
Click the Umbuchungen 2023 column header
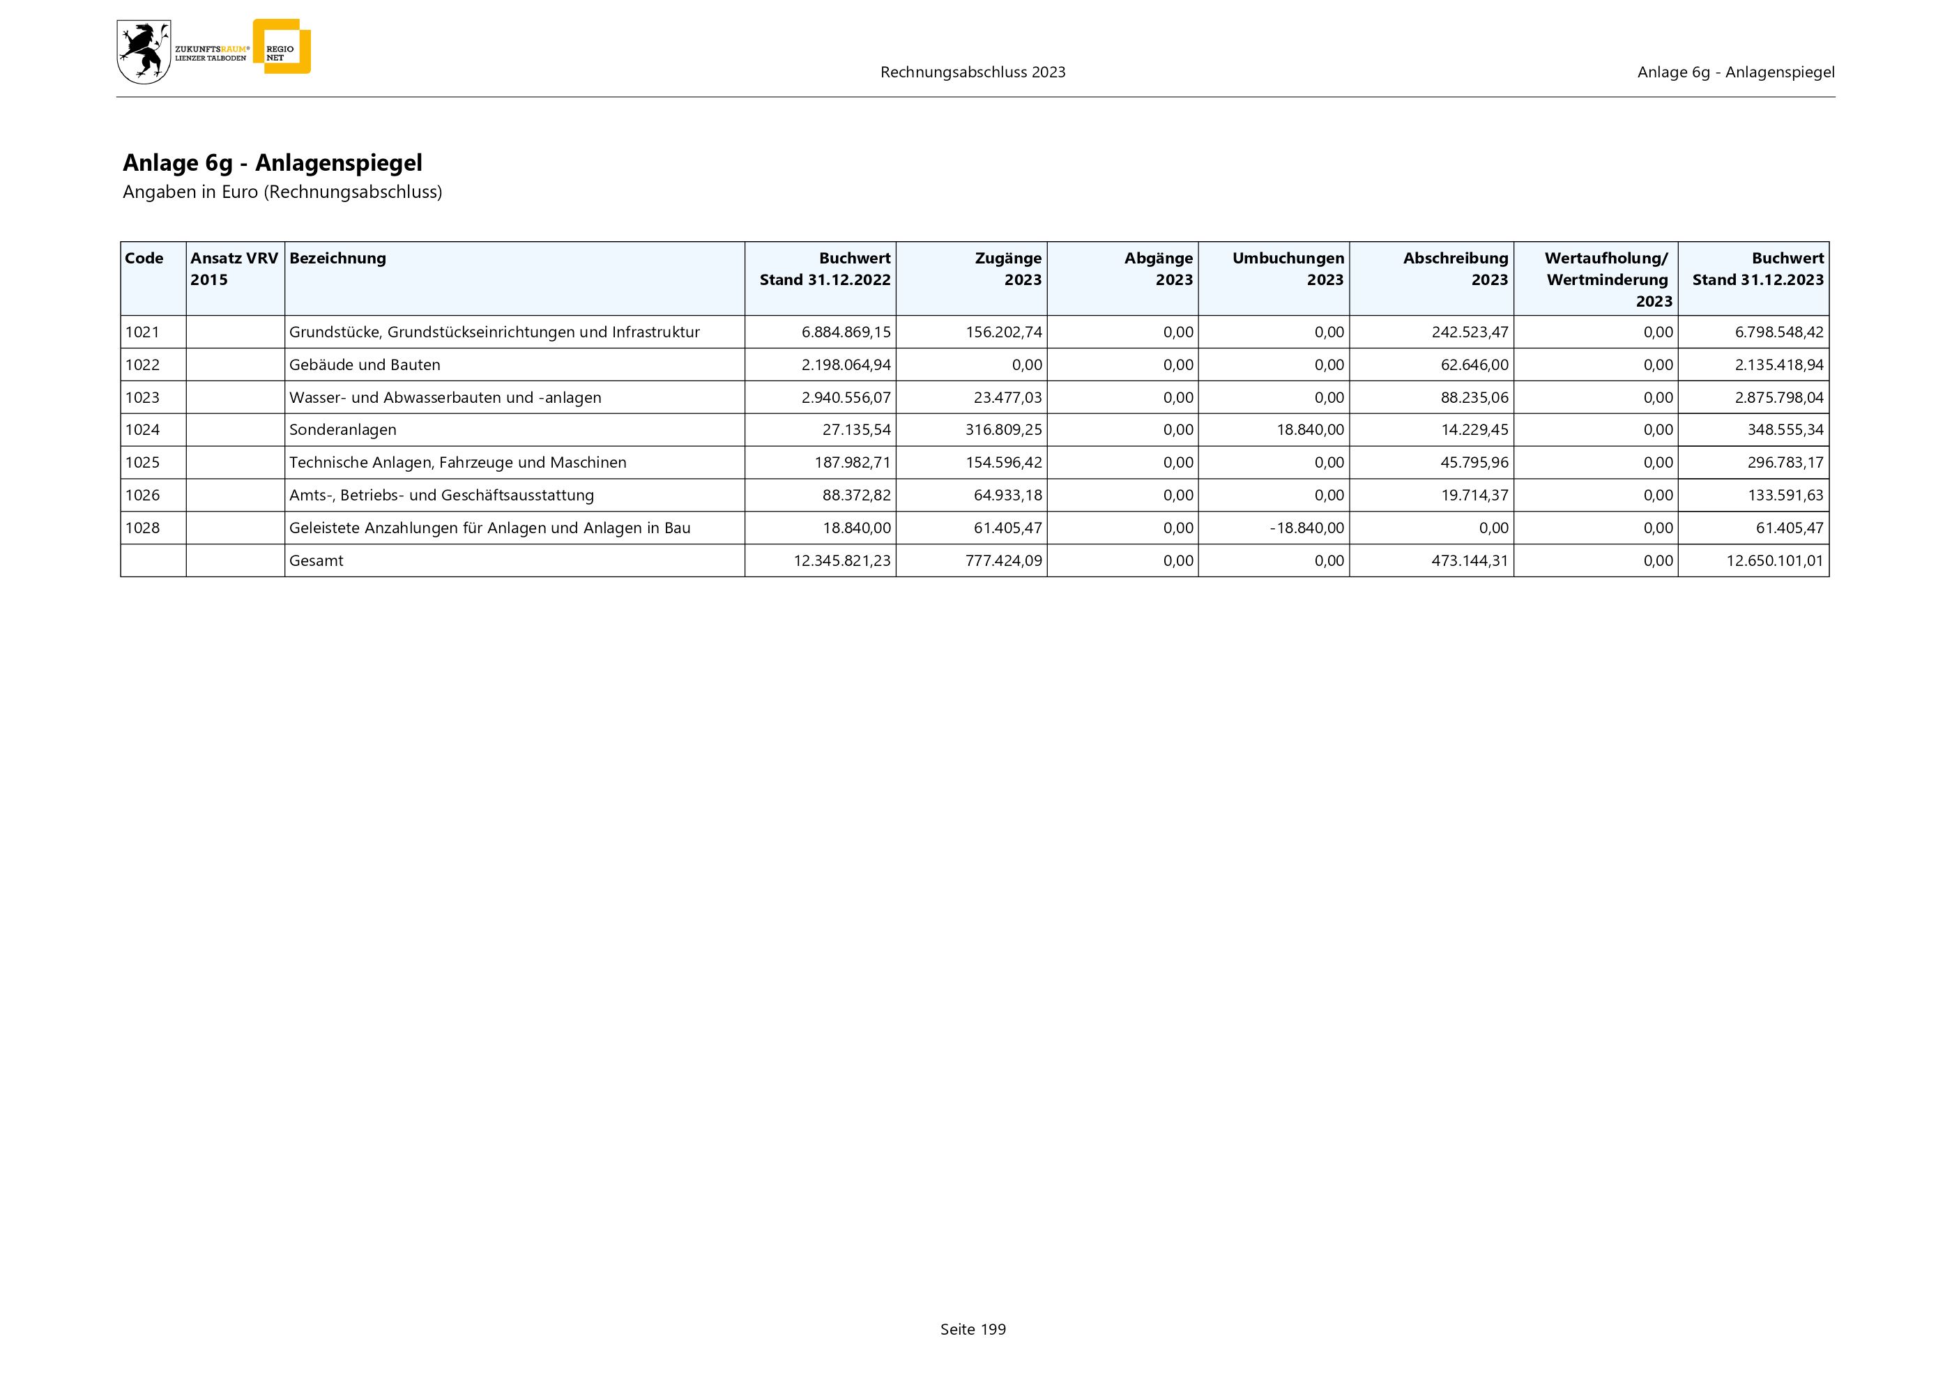1287,268
